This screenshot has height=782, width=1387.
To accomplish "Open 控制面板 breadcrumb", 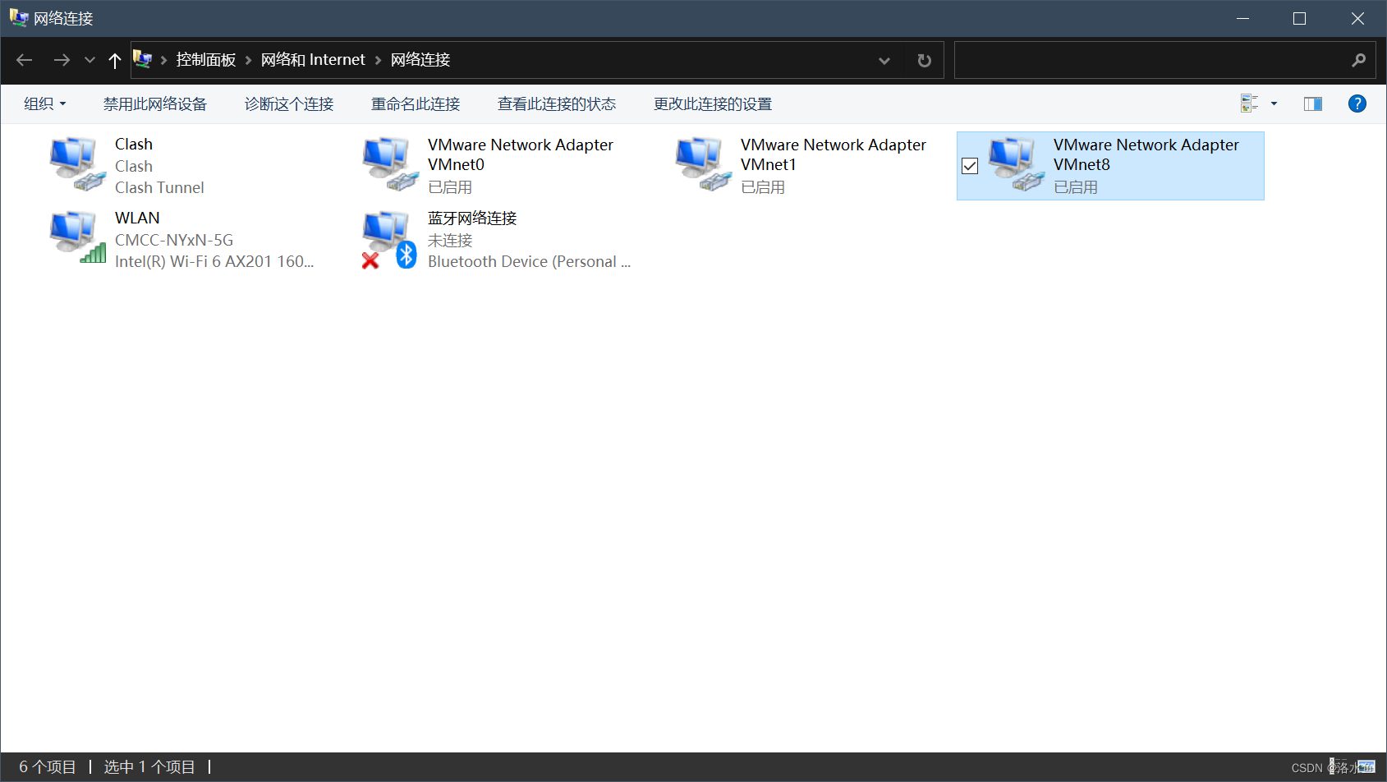I will pos(206,60).
